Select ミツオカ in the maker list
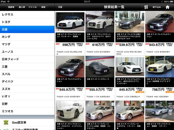 (27, 111)
